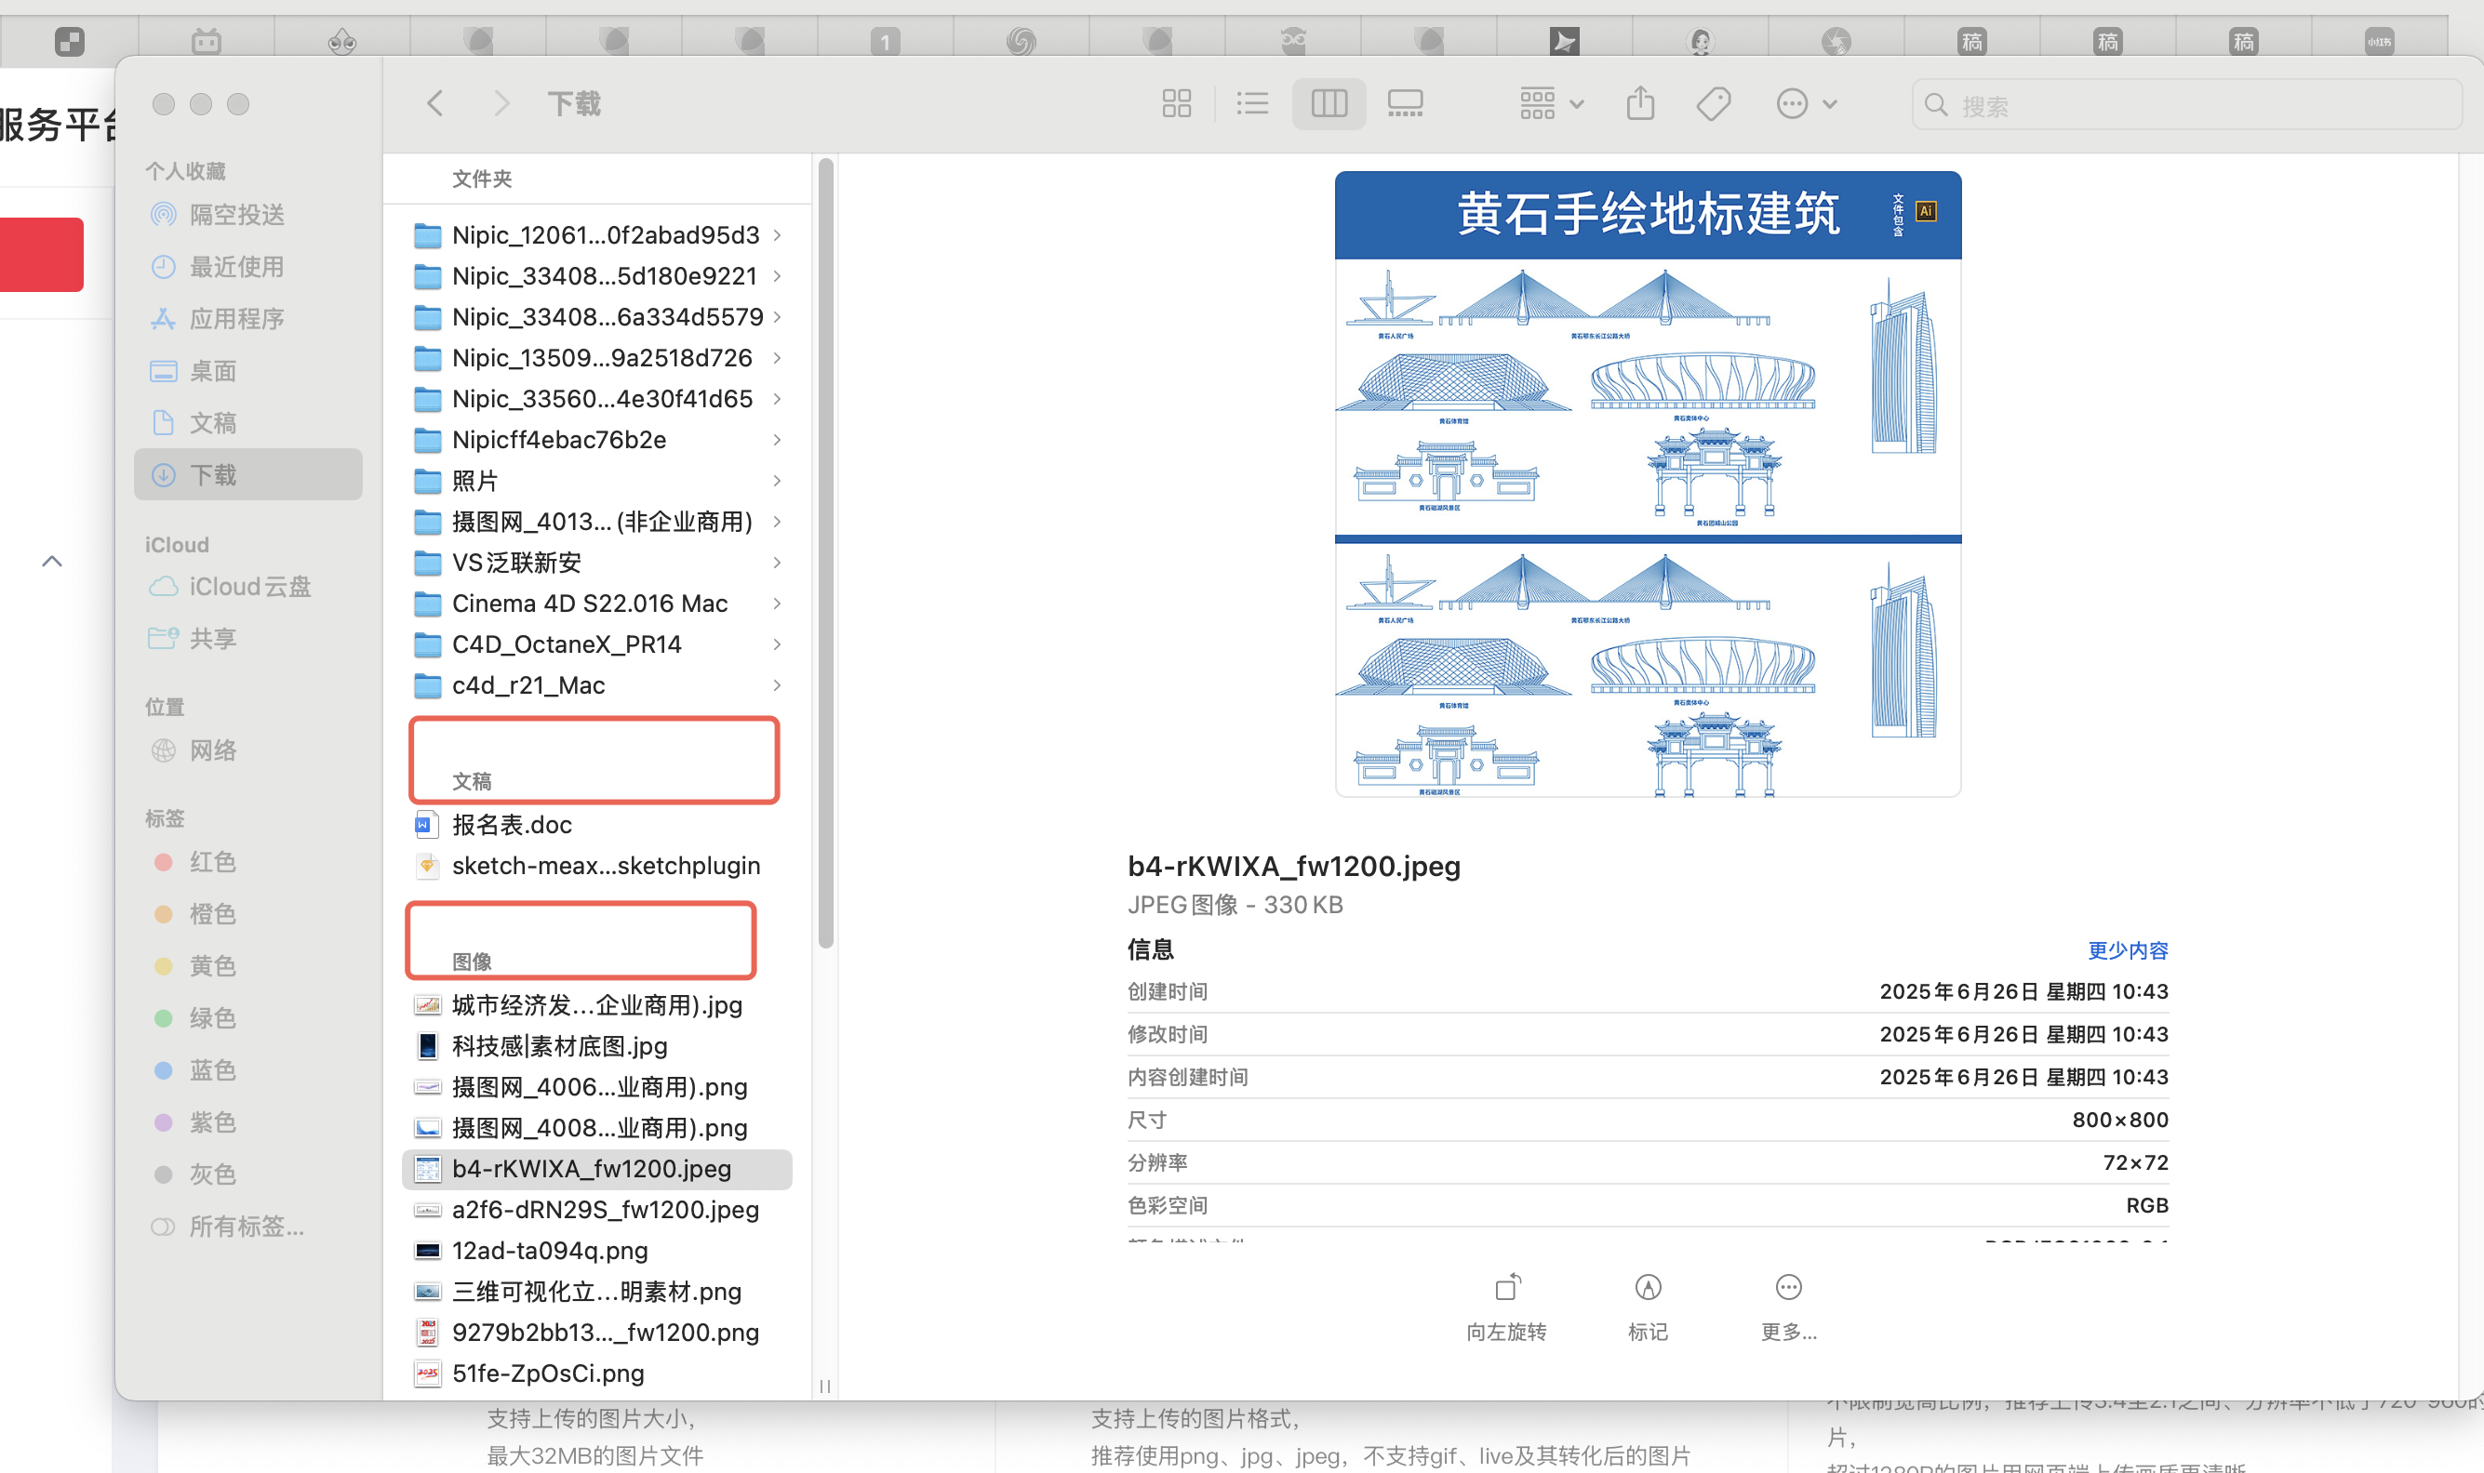The image size is (2484, 1473).
Task: Click the 更少内容 link
Action: pyautogui.click(x=2127, y=949)
